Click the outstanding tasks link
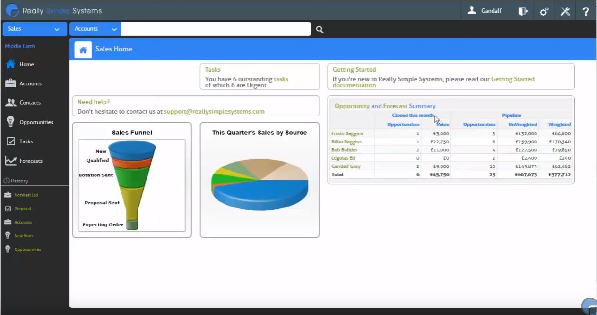This screenshot has width=597, height=315. [281, 79]
